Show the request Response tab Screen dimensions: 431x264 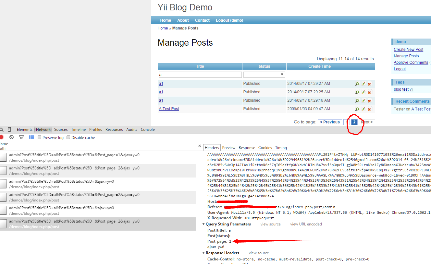(x=247, y=148)
